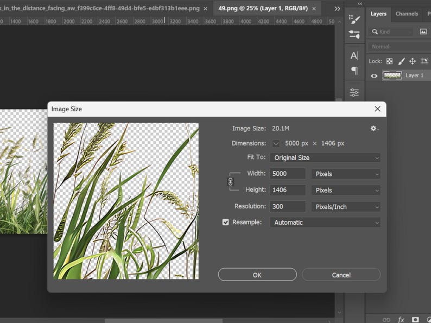431x323 pixels.
Task: Hide Layer 1 using the eye icon
Action: 374,75
